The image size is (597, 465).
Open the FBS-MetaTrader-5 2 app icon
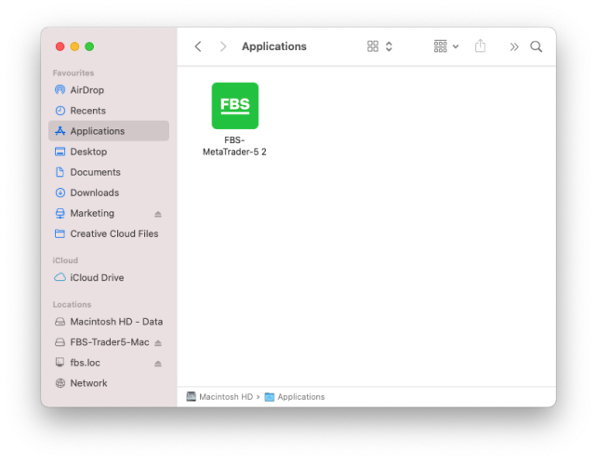point(235,105)
